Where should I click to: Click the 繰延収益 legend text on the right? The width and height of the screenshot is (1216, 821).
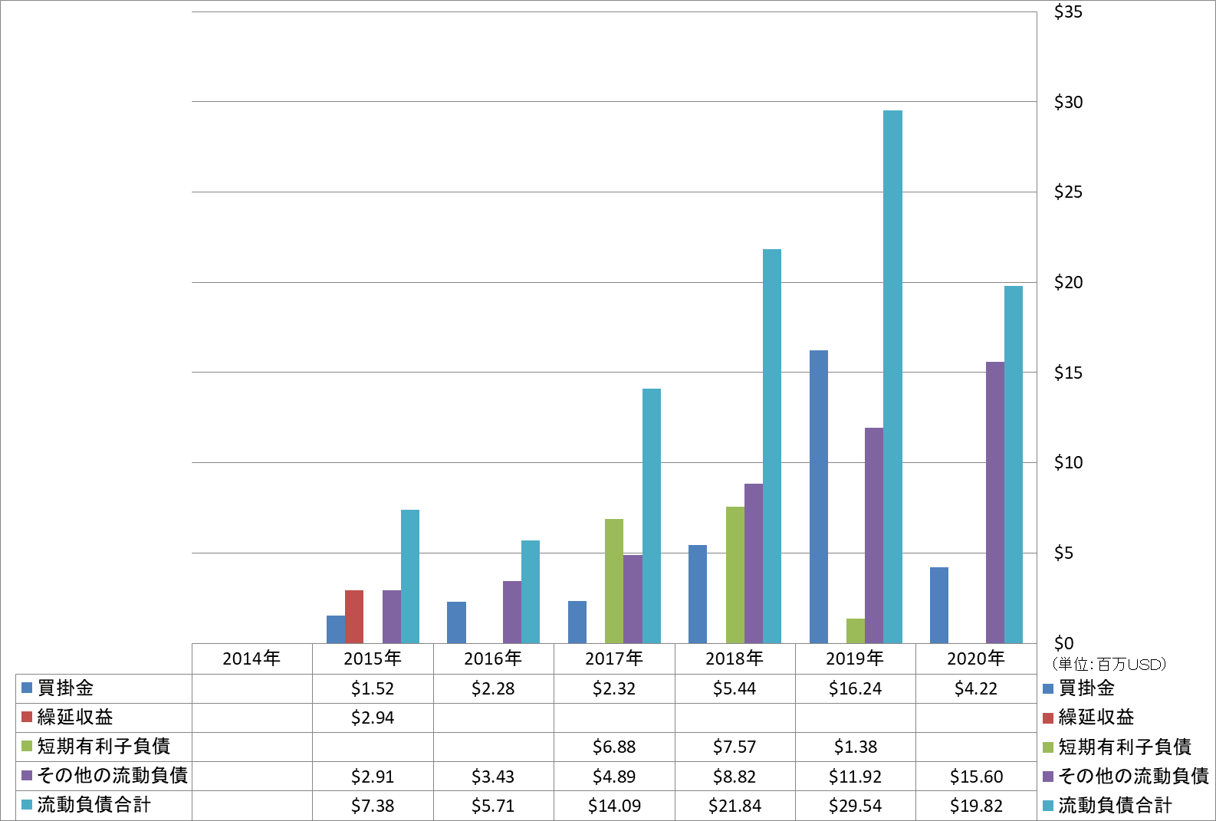coord(1096,717)
